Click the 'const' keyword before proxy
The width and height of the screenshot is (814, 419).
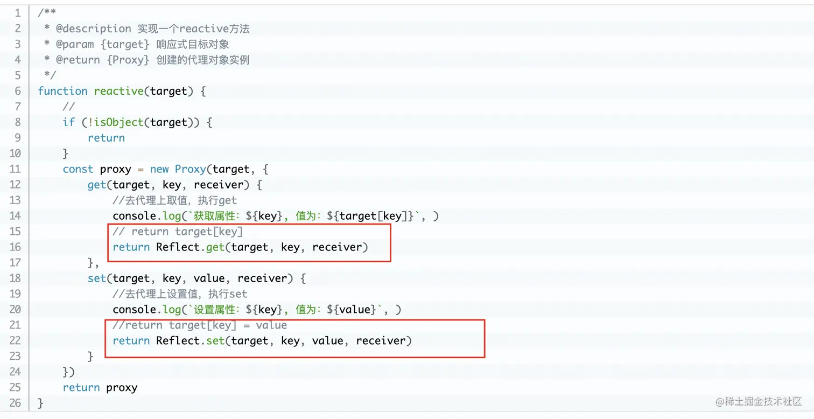coord(78,169)
